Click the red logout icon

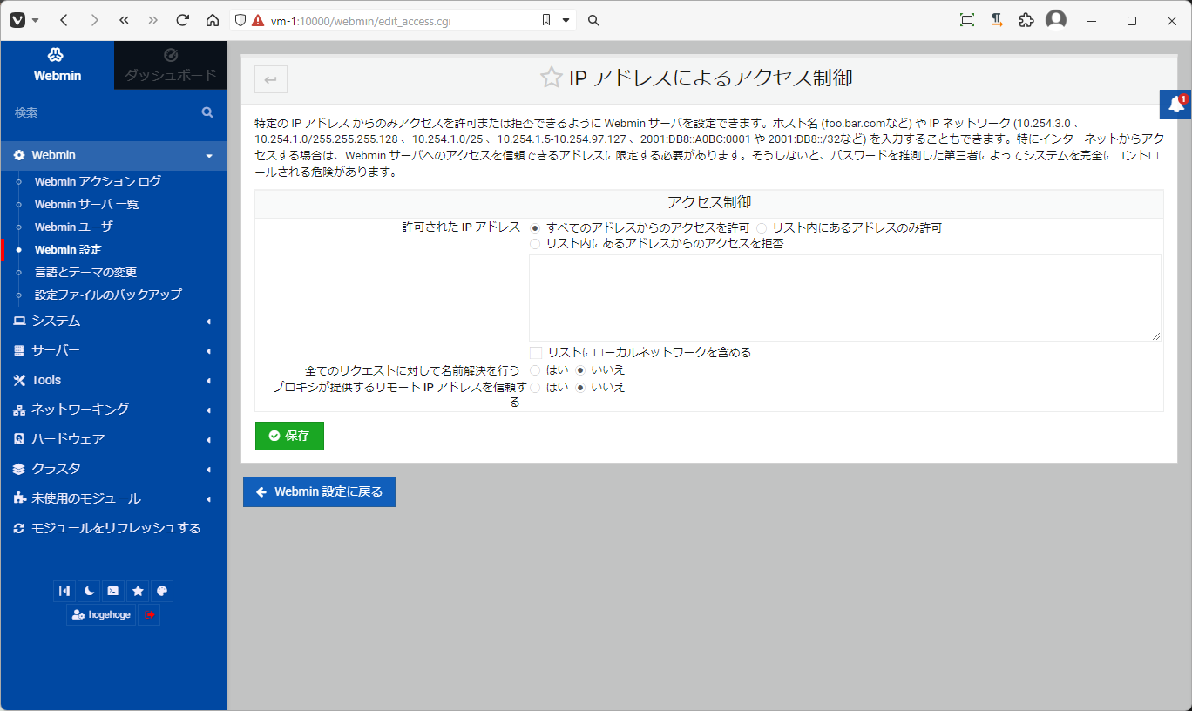click(150, 614)
